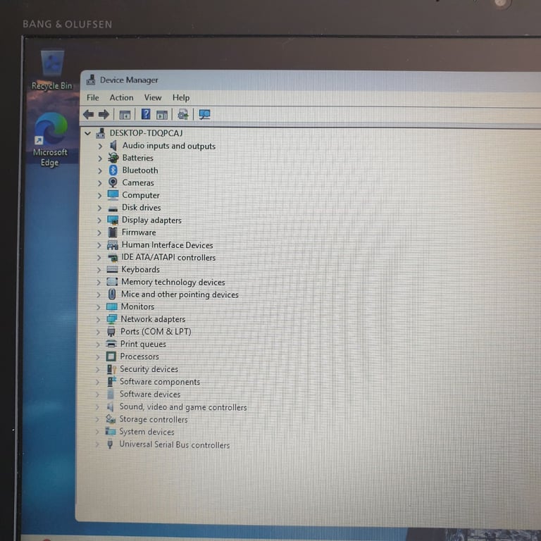Click the Software components icon
Screen dimensions: 541x541
[x=111, y=382]
